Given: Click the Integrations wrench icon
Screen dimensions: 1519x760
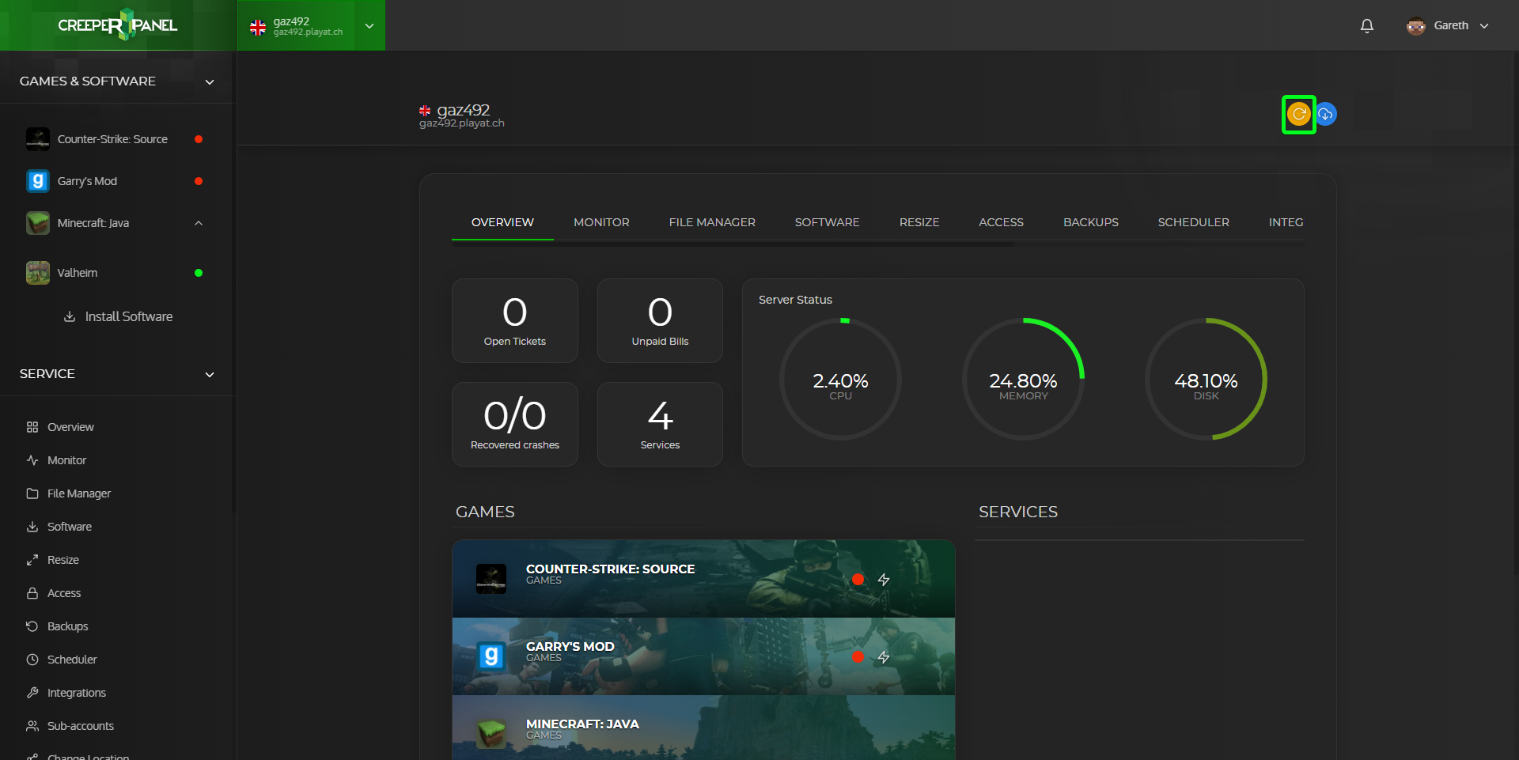Looking at the screenshot, I should click(x=32, y=693).
